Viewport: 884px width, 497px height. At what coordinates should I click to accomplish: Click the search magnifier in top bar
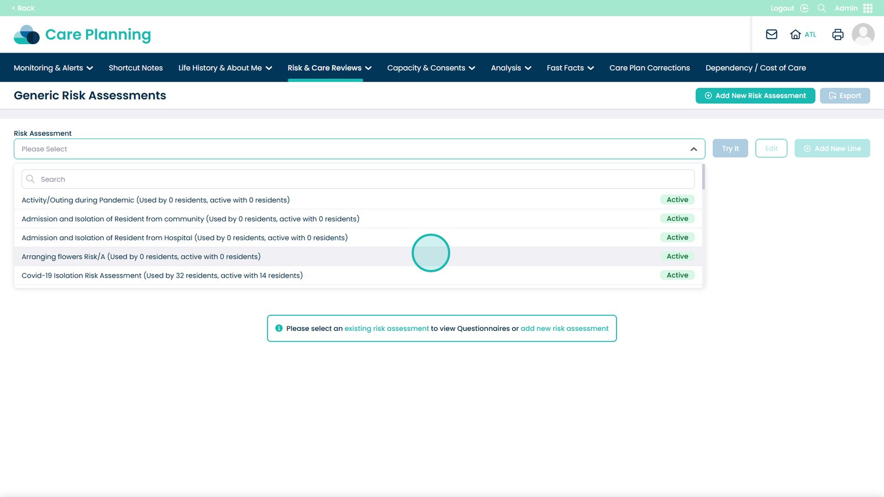(822, 8)
